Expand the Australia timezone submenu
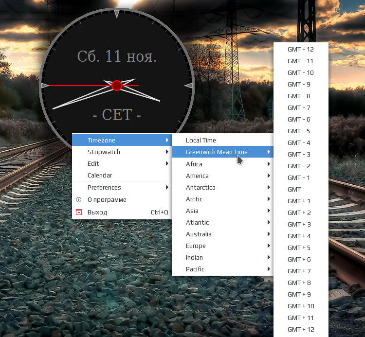Image resolution: width=365 pixels, height=337 pixels. [222, 234]
